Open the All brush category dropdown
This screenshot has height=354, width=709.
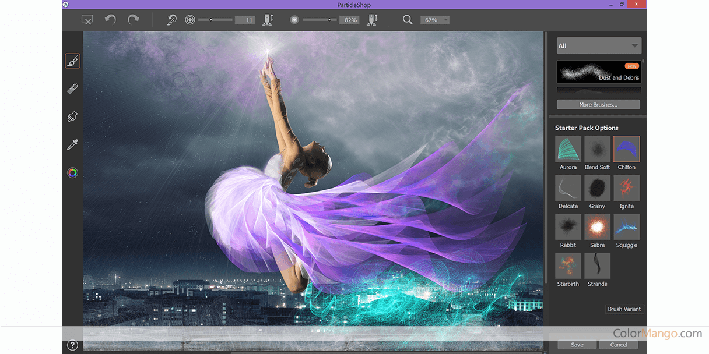coord(599,46)
